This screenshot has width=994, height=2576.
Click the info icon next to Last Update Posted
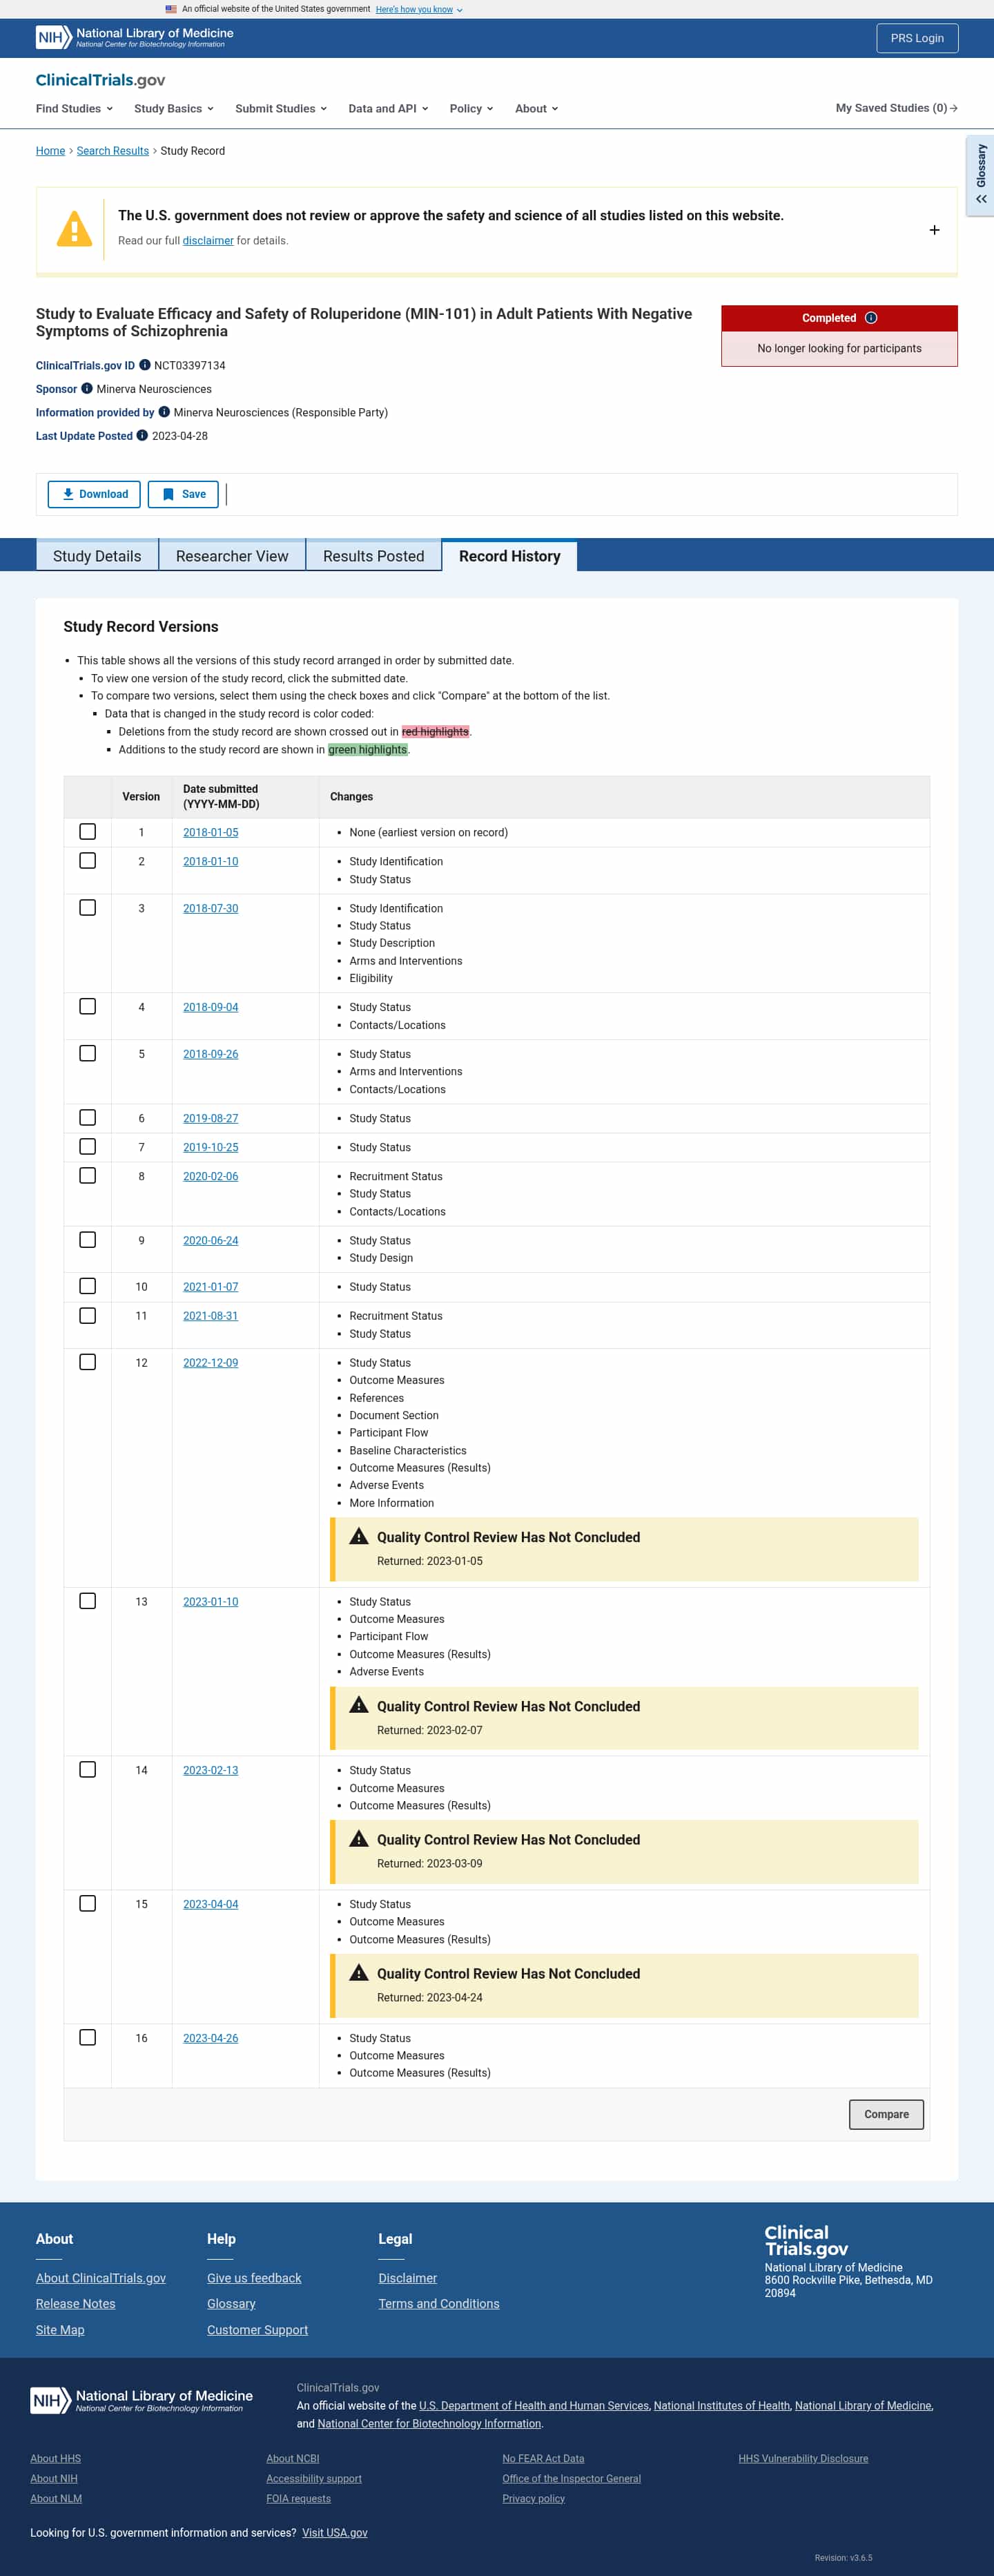point(142,435)
